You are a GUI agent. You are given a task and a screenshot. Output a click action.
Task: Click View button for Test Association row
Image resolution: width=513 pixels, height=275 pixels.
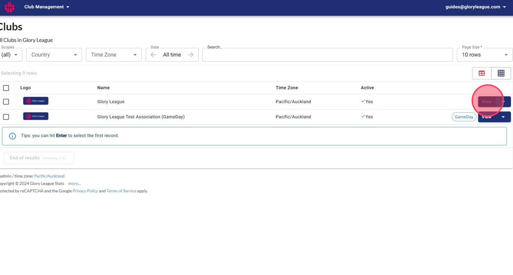486,117
